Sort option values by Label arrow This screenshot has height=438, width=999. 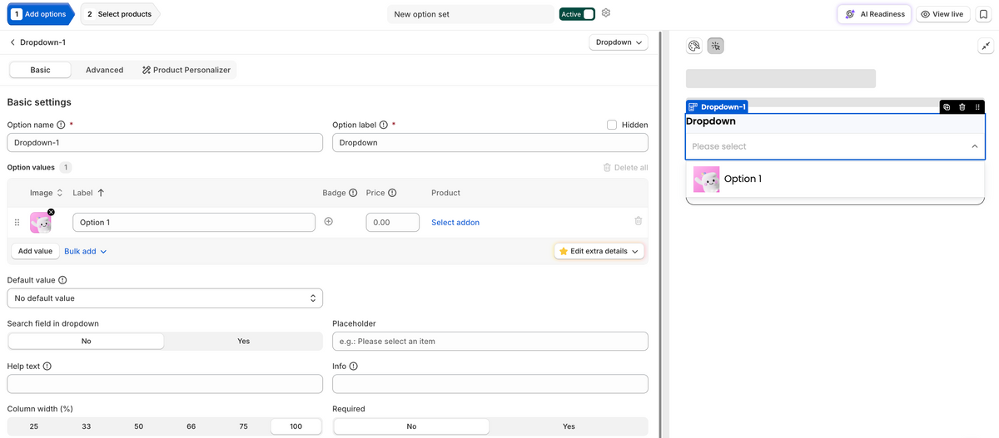click(x=101, y=193)
